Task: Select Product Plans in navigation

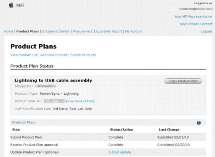Action: (x=28, y=31)
